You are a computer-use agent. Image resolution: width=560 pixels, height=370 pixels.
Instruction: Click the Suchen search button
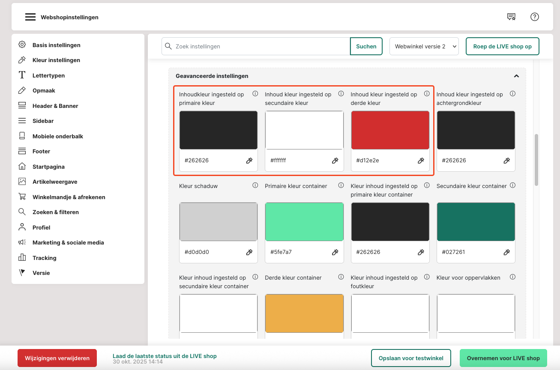[366, 46]
